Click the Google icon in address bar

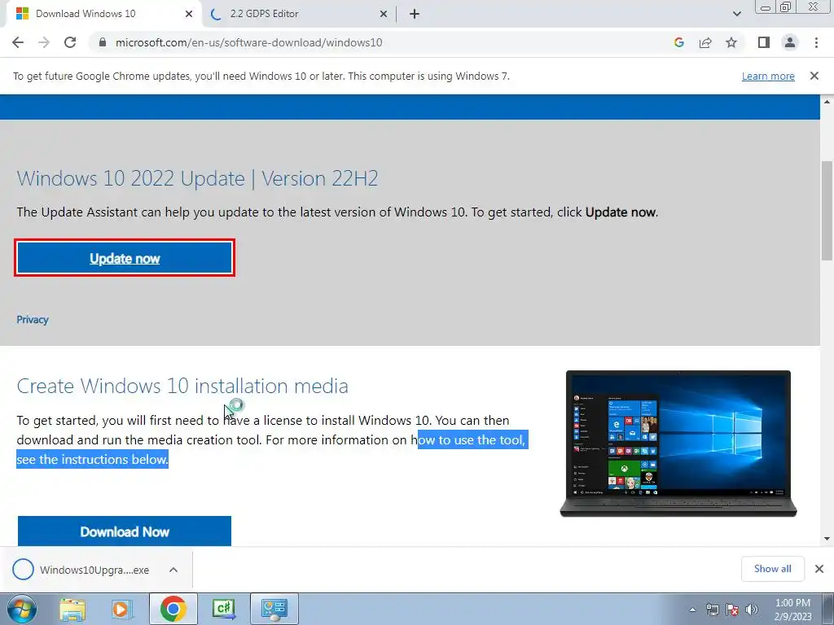click(678, 42)
